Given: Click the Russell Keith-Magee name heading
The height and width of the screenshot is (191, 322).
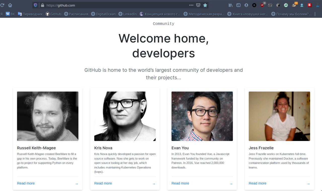Looking at the screenshot, I should [36, 148].
